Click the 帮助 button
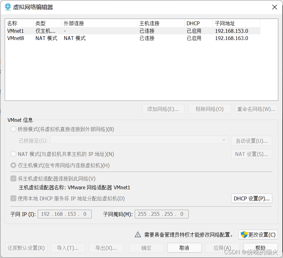Screen dimensions: 283x258 (260, 248)
